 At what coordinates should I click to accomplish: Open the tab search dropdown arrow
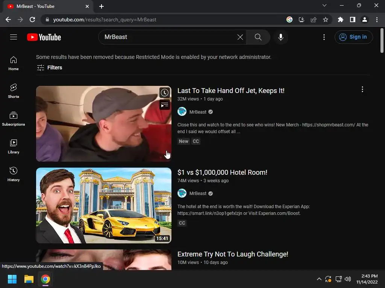(324, 5)
